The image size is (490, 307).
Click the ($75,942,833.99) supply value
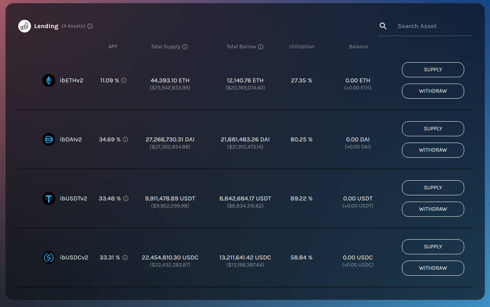pyautogui.click(x=170, y=88)
